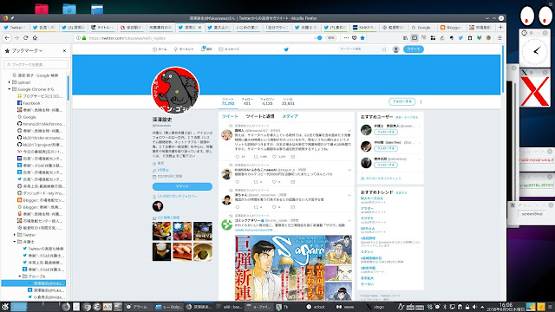
Task: Expand the upload bookmark folder
Action: click(10, 82)
